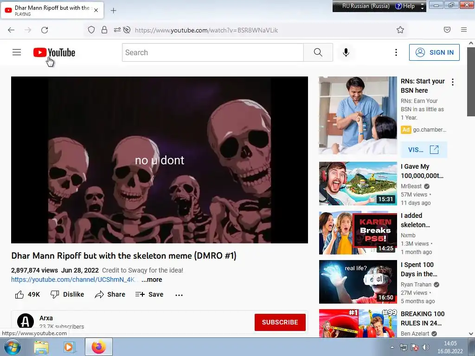Open title 'I added skeleton...'

(x=415, y=220)
